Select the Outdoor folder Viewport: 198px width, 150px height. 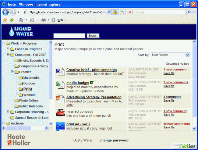(x=27, y=83)
